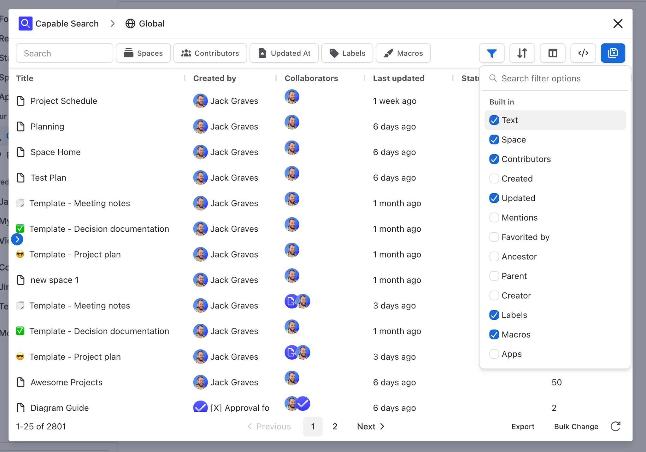Click the blue save search icon

(613, 53)
